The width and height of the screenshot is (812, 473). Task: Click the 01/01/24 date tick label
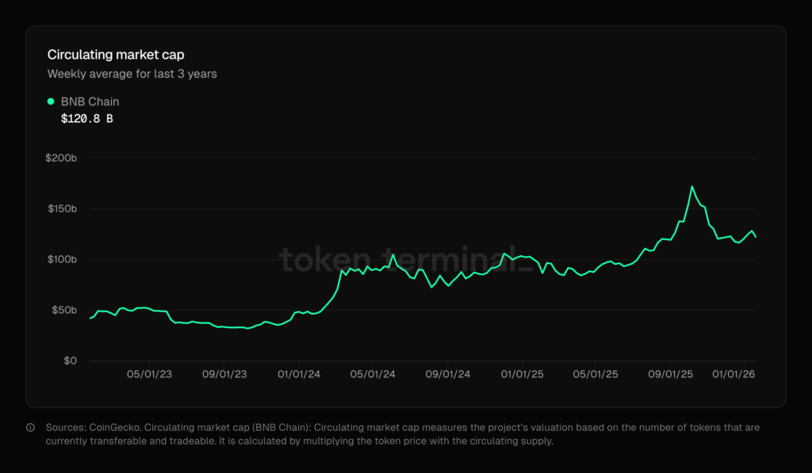click(299, 373)
